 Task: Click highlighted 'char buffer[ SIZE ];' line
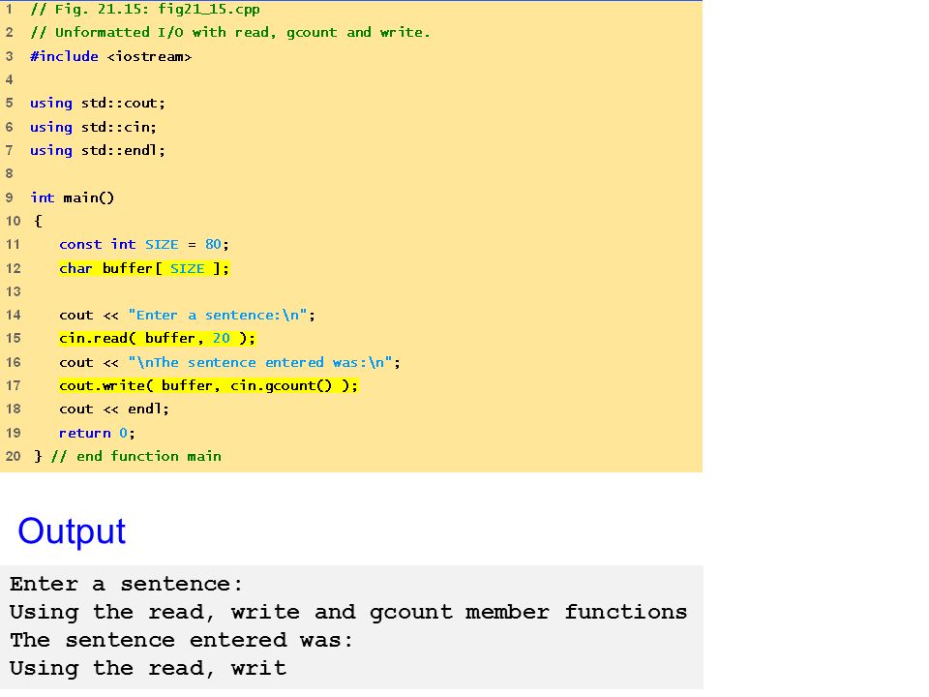pos(144,268)
